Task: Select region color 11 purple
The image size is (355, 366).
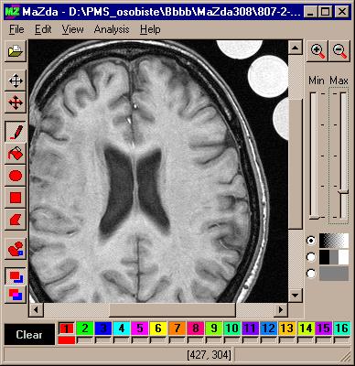Action: pos(251,328)
